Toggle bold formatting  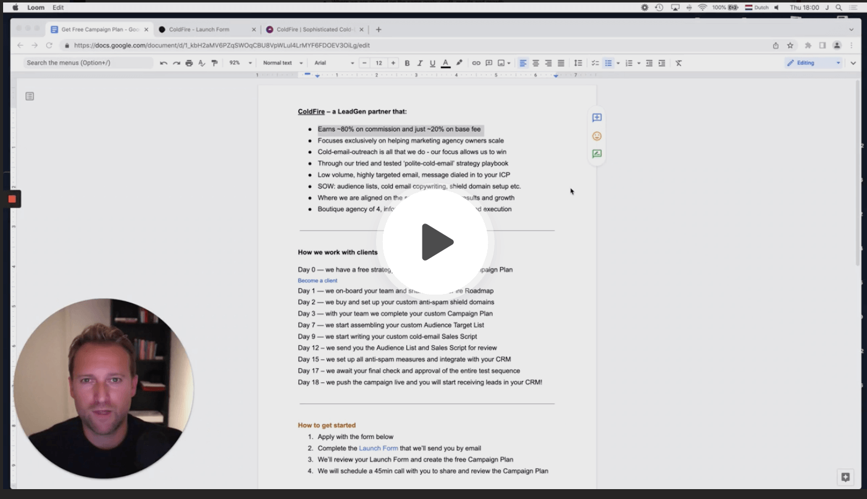coord(407,63)
